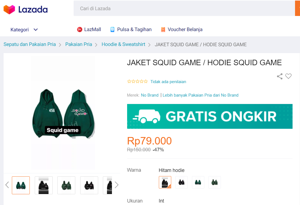
Task: Select the Hitam hodie color option
Action: 165,182
